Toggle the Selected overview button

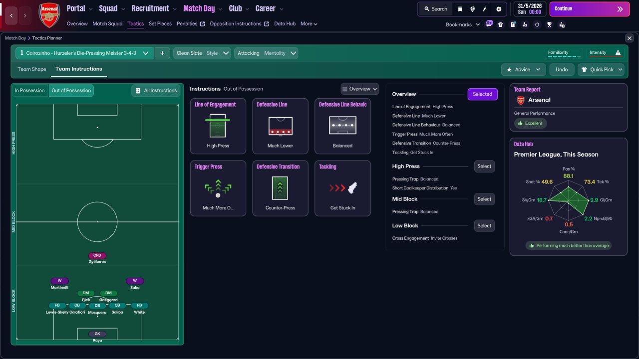482,94
